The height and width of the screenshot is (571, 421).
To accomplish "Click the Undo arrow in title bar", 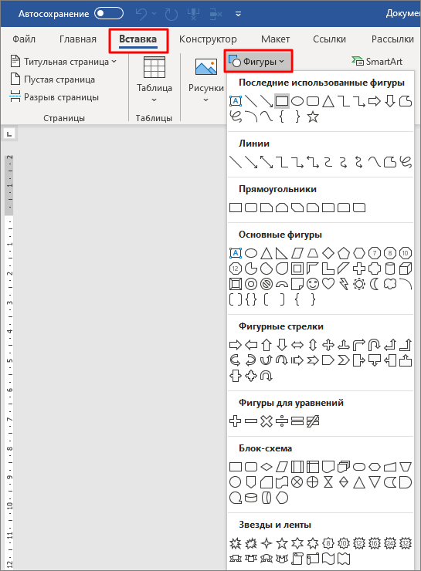I will (141, 14).
